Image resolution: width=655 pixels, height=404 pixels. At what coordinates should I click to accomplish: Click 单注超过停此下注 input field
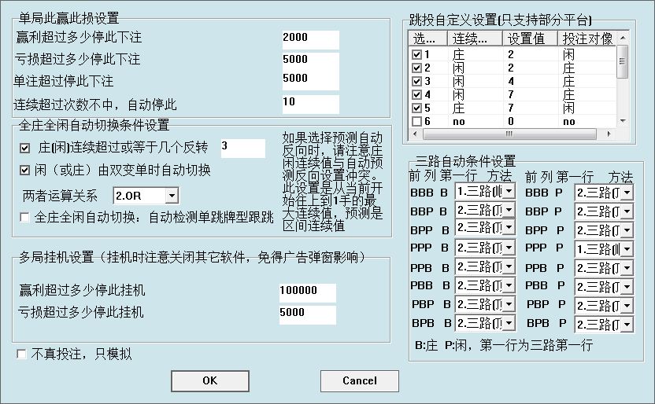pos(310,80)
